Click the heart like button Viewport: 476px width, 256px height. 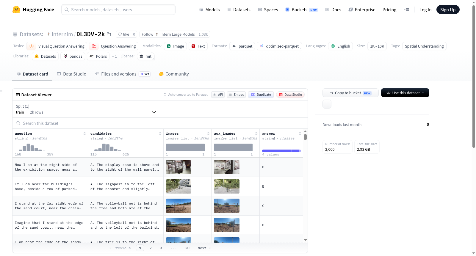pyautogui.click(x=123, y=34)
